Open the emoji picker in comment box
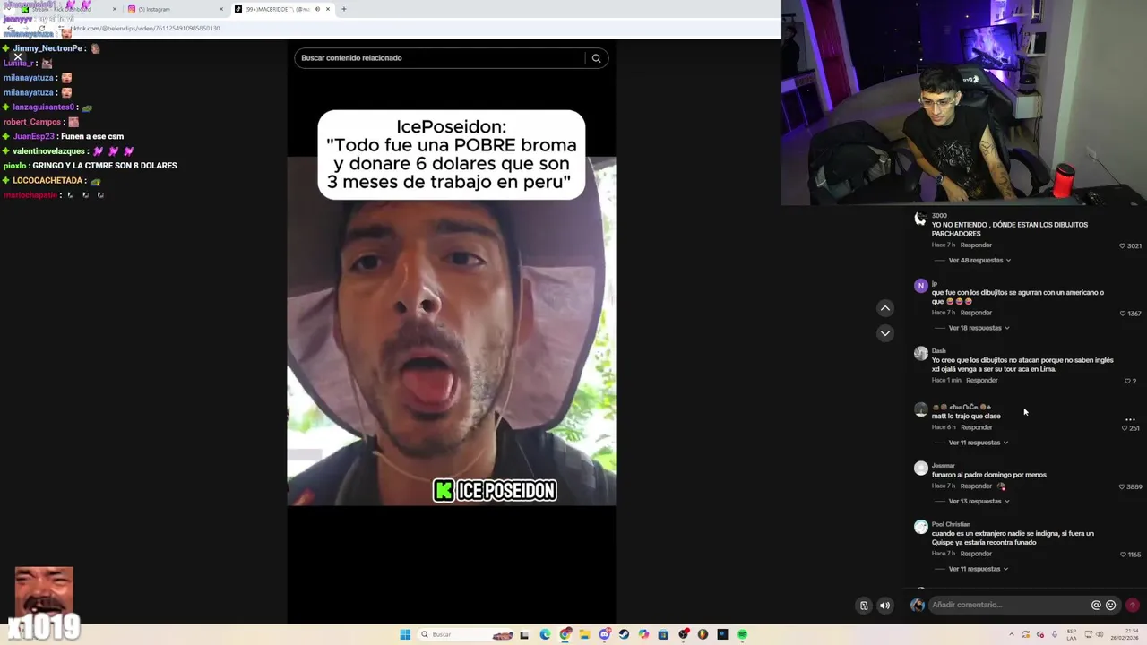Viewport: 1147px width, 645px height. click(x=1111, y=605)
